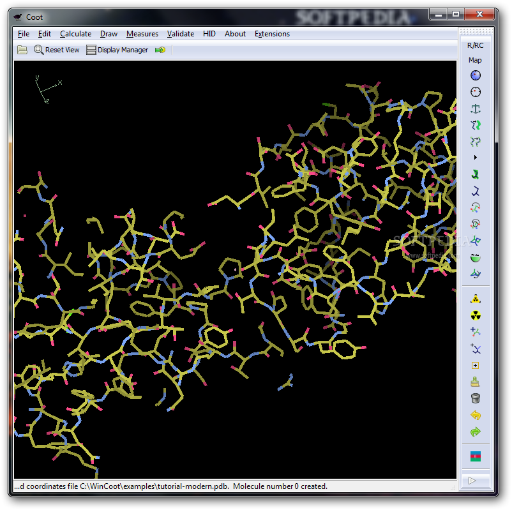Minimize the Coot window

point(438,15)
